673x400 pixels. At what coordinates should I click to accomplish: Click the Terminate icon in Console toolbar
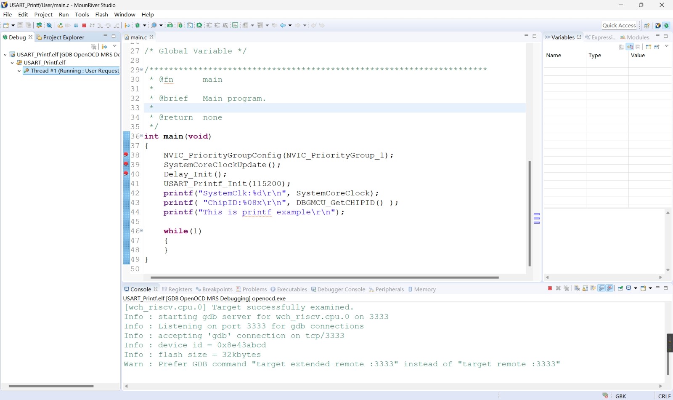pyautogui.click(x=550, y=288)
